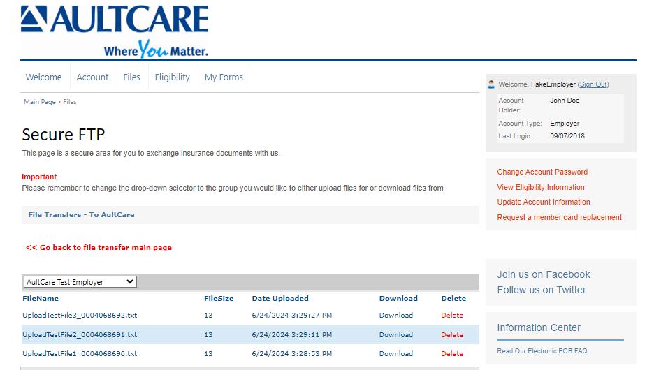Click upload date 6/24/2024 3:29:27 PM
Image resolution: width=661 pixels, height=370 pixels.
[x=291, y=316]
